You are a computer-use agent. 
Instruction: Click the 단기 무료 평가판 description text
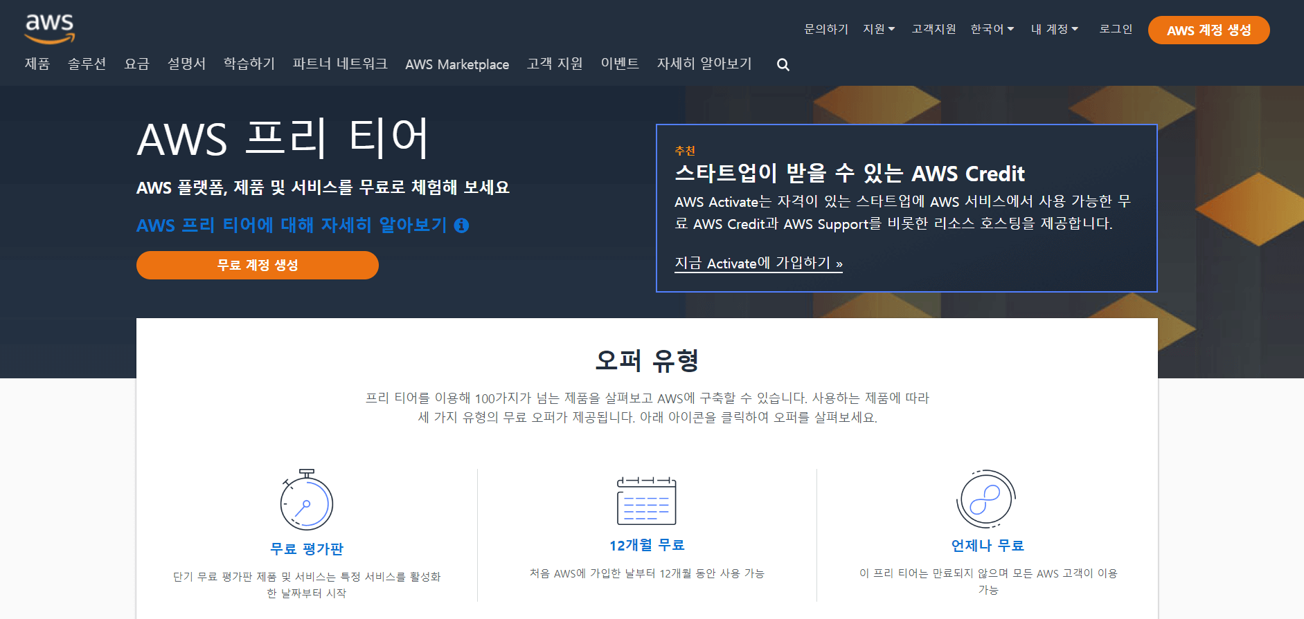pyautogui.click(x=307, y=585)
